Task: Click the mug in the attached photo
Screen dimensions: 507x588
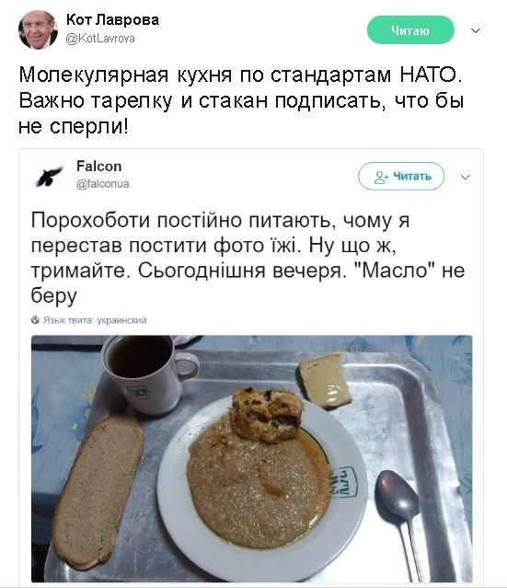Action: [x=148, y=374]
